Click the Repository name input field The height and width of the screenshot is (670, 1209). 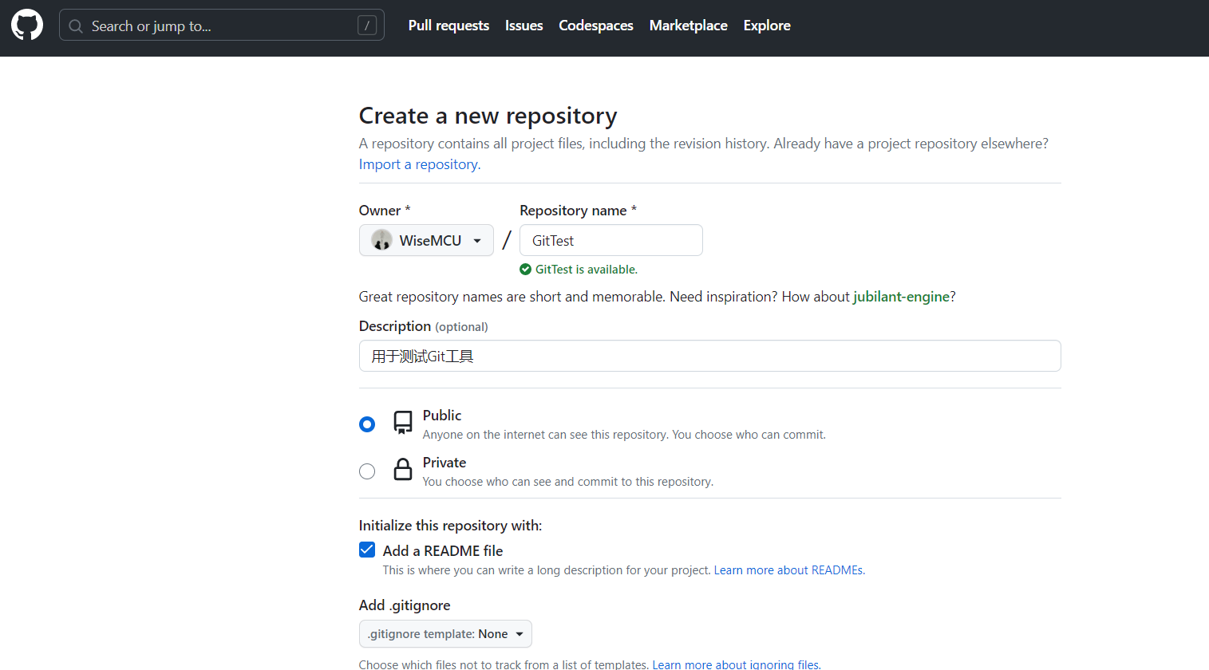pyautogui.click(x=610, y=240)
